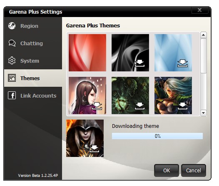This screenshot has width=219, height=186.
Task: Click the Cancel button
Action: pyautogui.click(x=194, y=170)
